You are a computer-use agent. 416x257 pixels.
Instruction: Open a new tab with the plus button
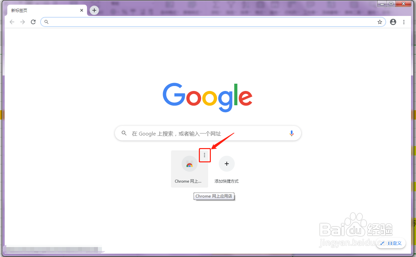(x=94, y=10)
